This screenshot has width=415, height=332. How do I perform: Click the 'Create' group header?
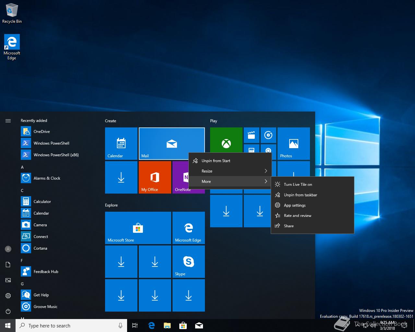click(111, 121)
